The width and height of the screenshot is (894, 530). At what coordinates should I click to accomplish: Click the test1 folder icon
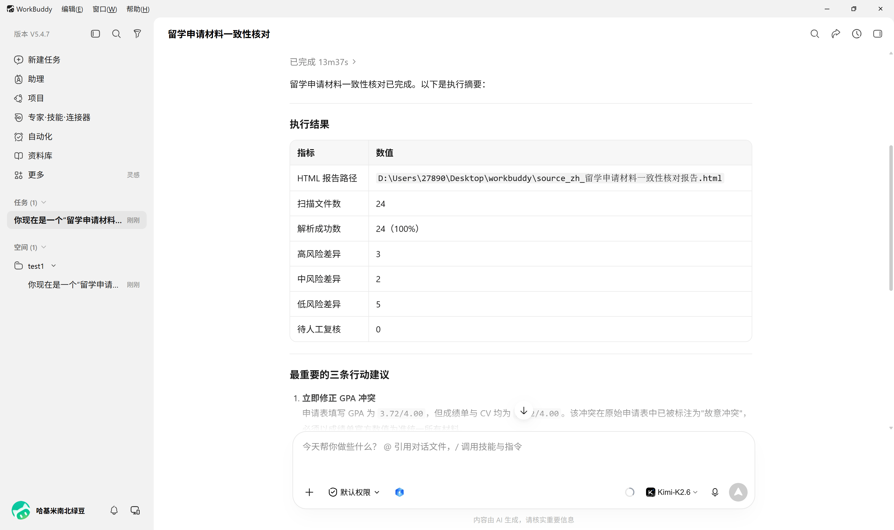click(18, 266)
